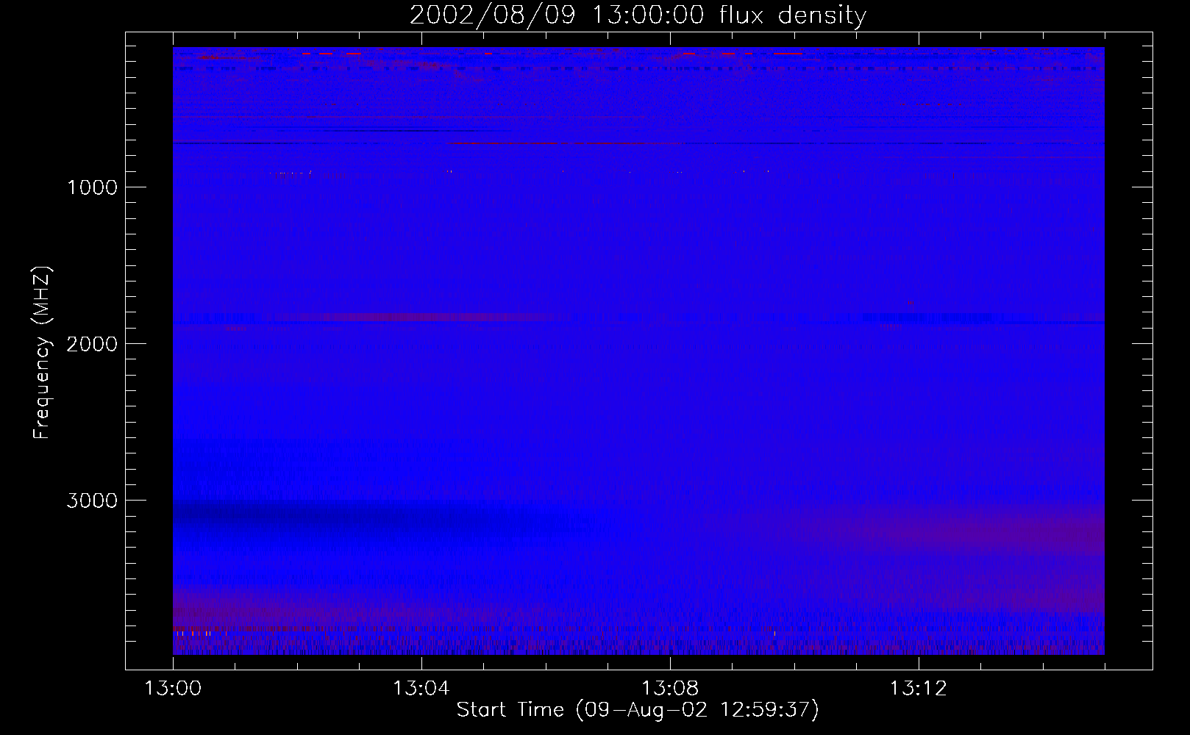Click the 13:04 time tick label

pyautogui.click(x=421, y=689)
